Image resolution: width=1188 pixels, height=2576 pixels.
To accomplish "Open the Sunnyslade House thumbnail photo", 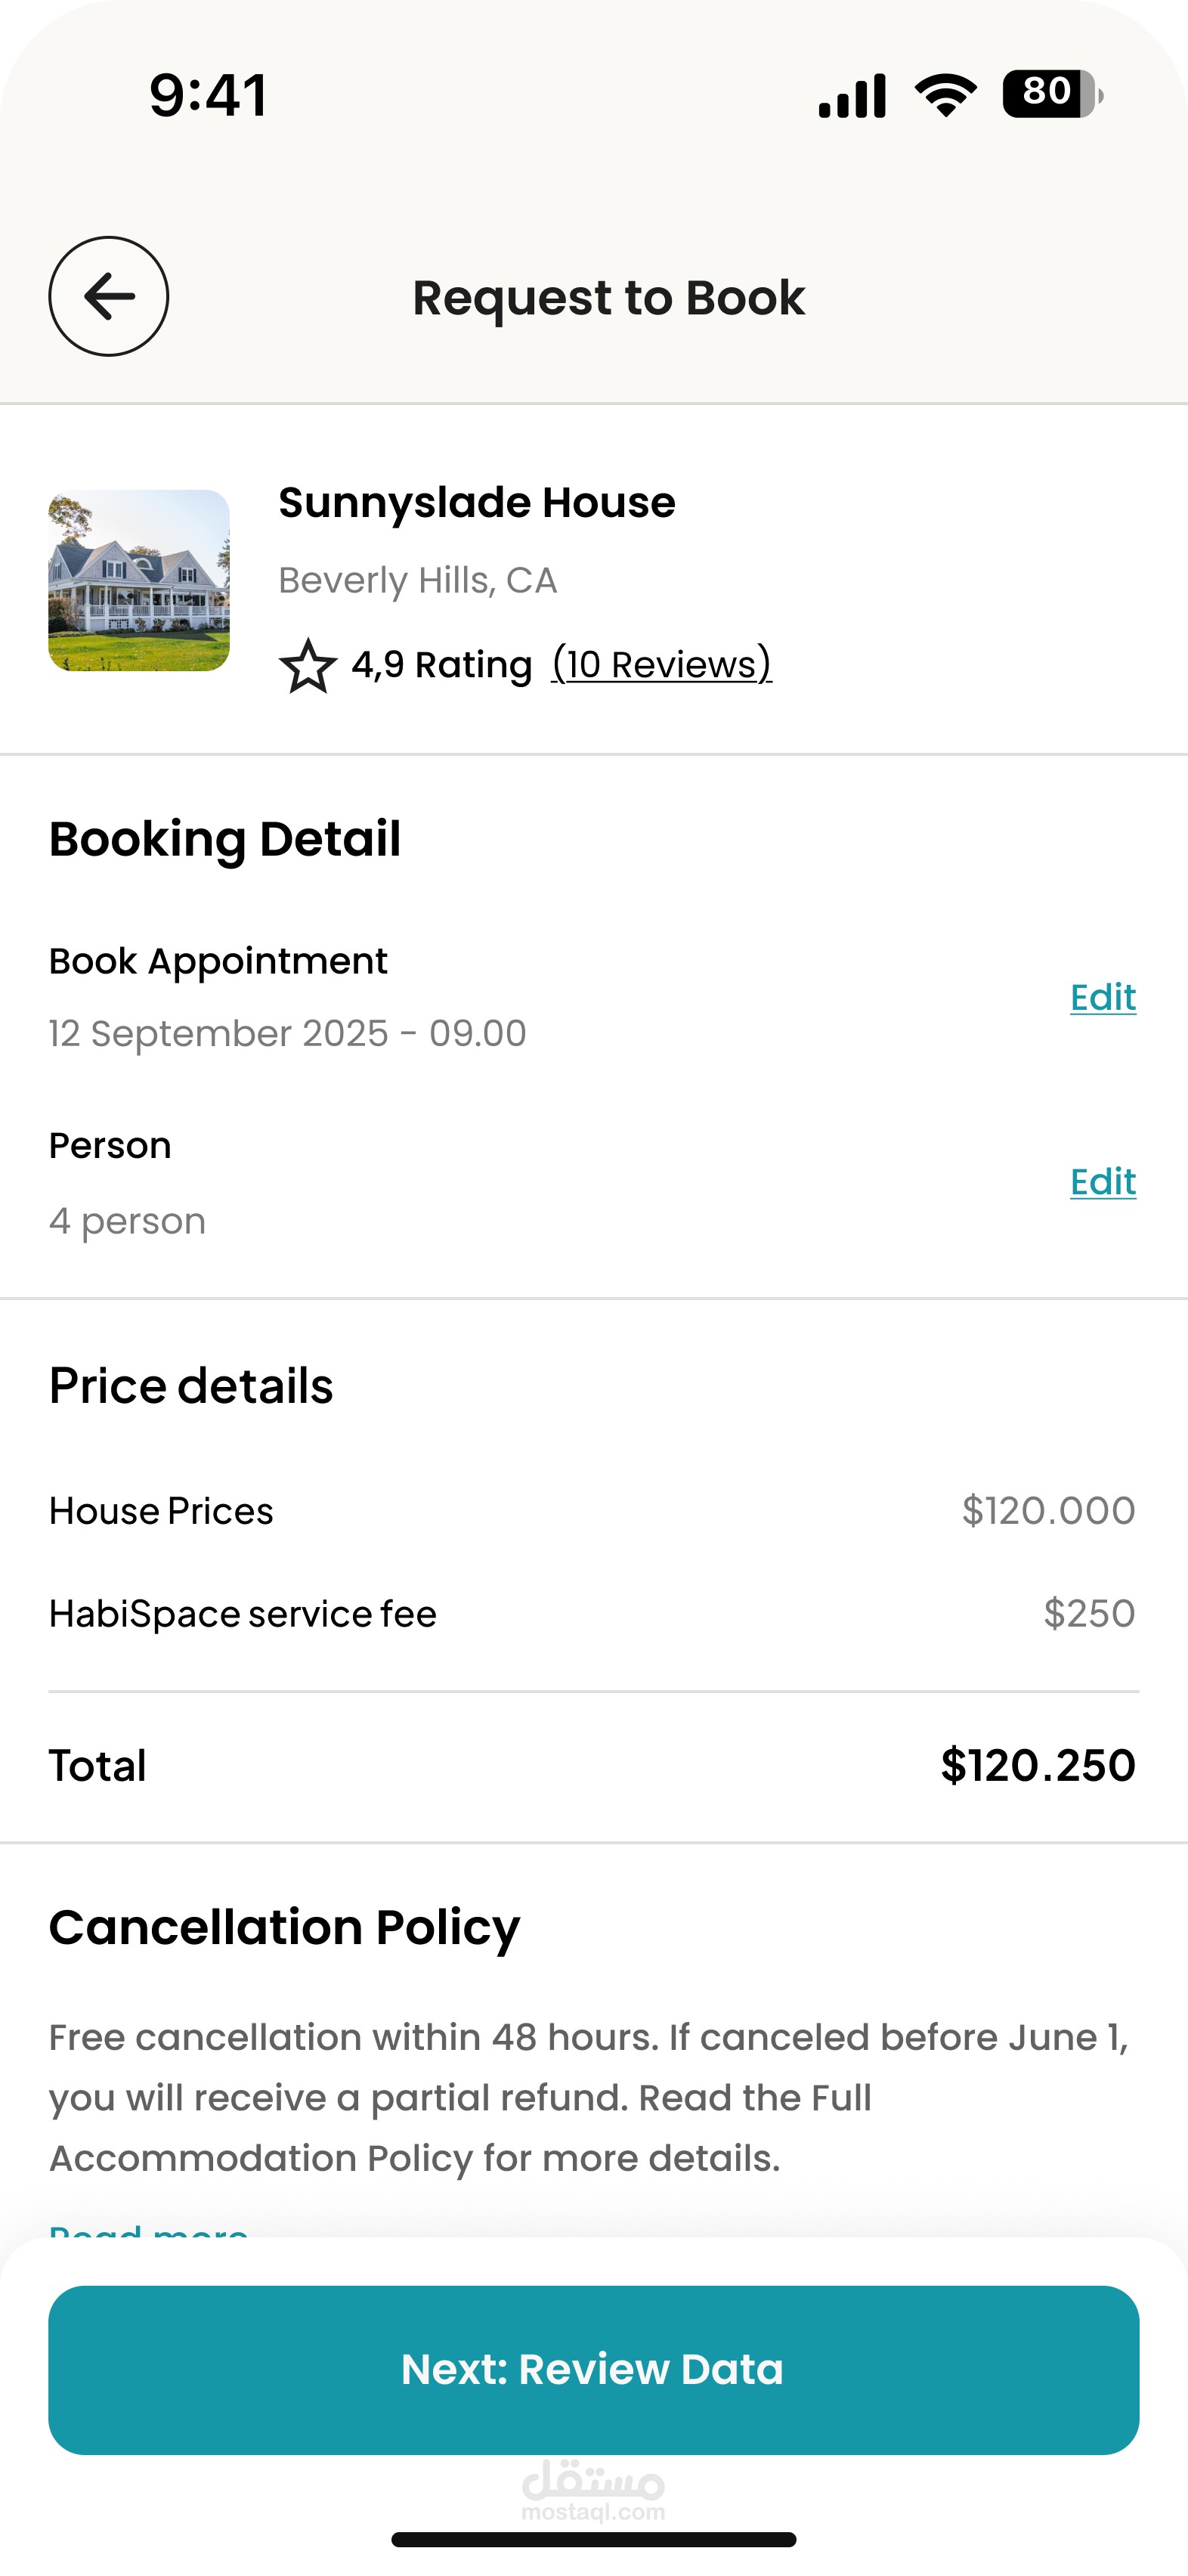I will [139, 580].
